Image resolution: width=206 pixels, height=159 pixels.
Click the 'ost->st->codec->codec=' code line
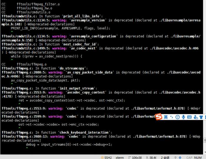click(59, 124)
